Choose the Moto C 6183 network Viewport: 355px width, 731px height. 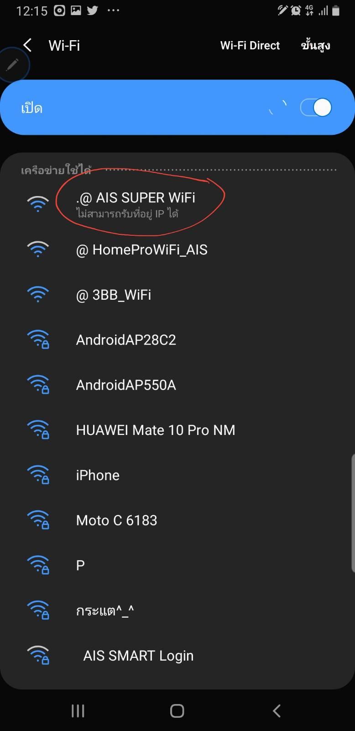177,520
